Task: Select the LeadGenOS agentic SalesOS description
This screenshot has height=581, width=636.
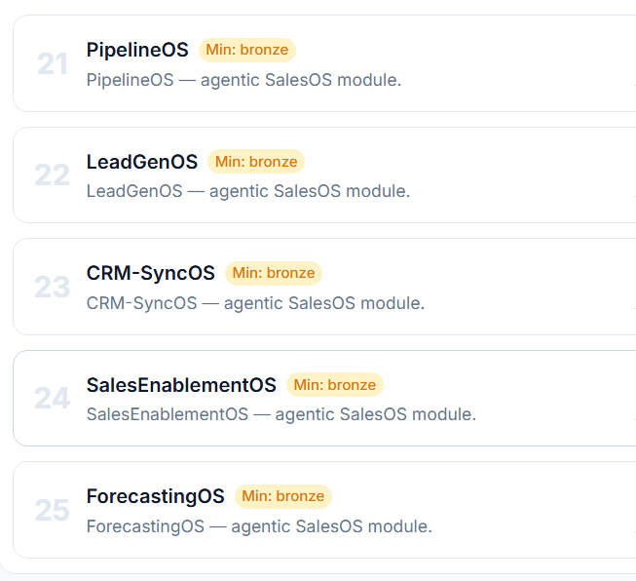Action: [248, 191]
